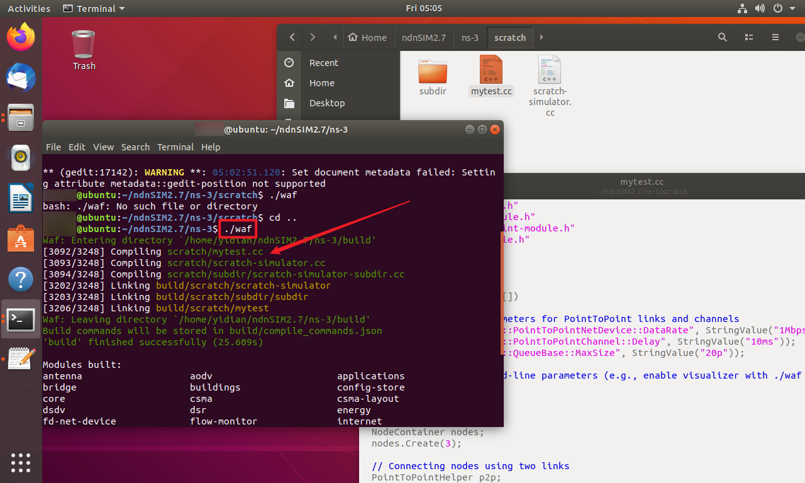
Task: Open the Software Updater from the dock
Action: pyautogui.click(x=21, y=239)
